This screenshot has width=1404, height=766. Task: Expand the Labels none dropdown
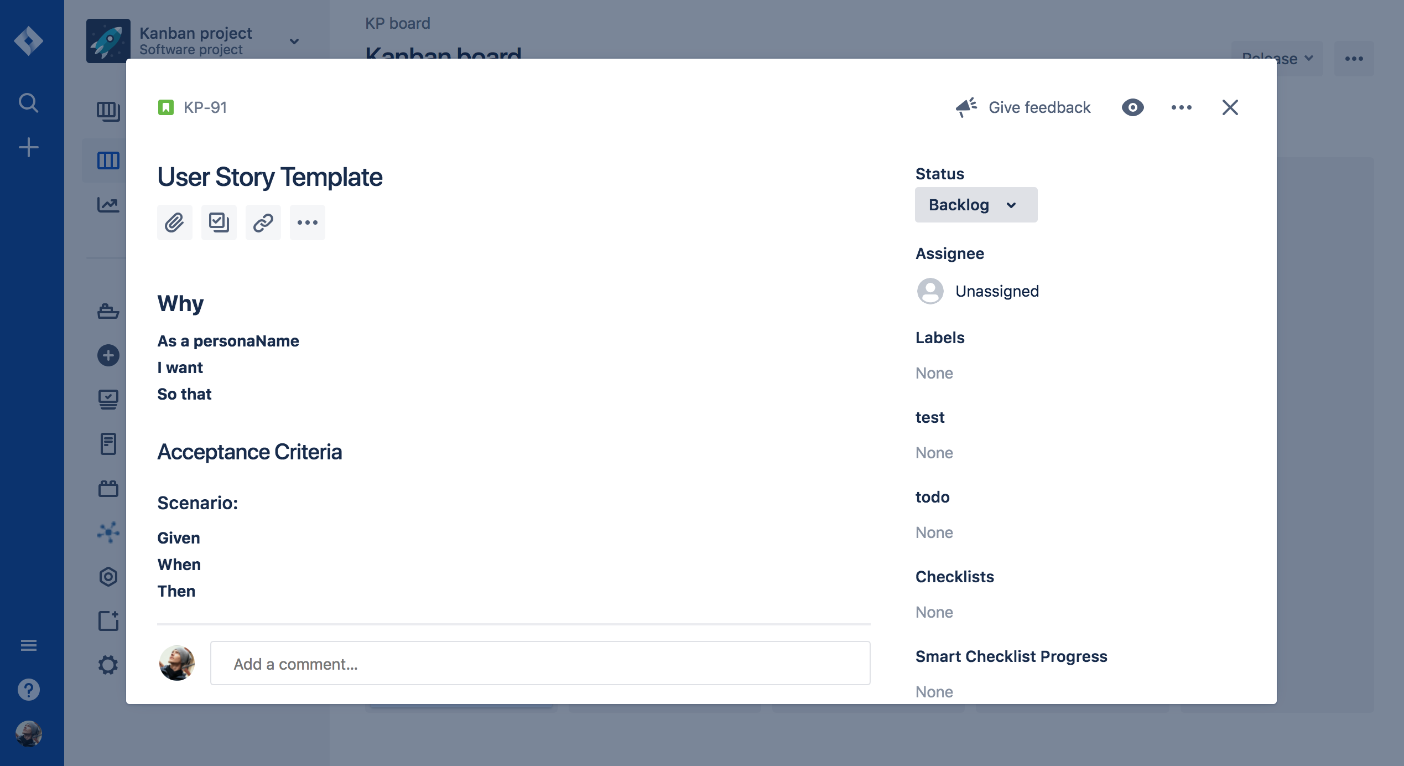coord(934,372)
